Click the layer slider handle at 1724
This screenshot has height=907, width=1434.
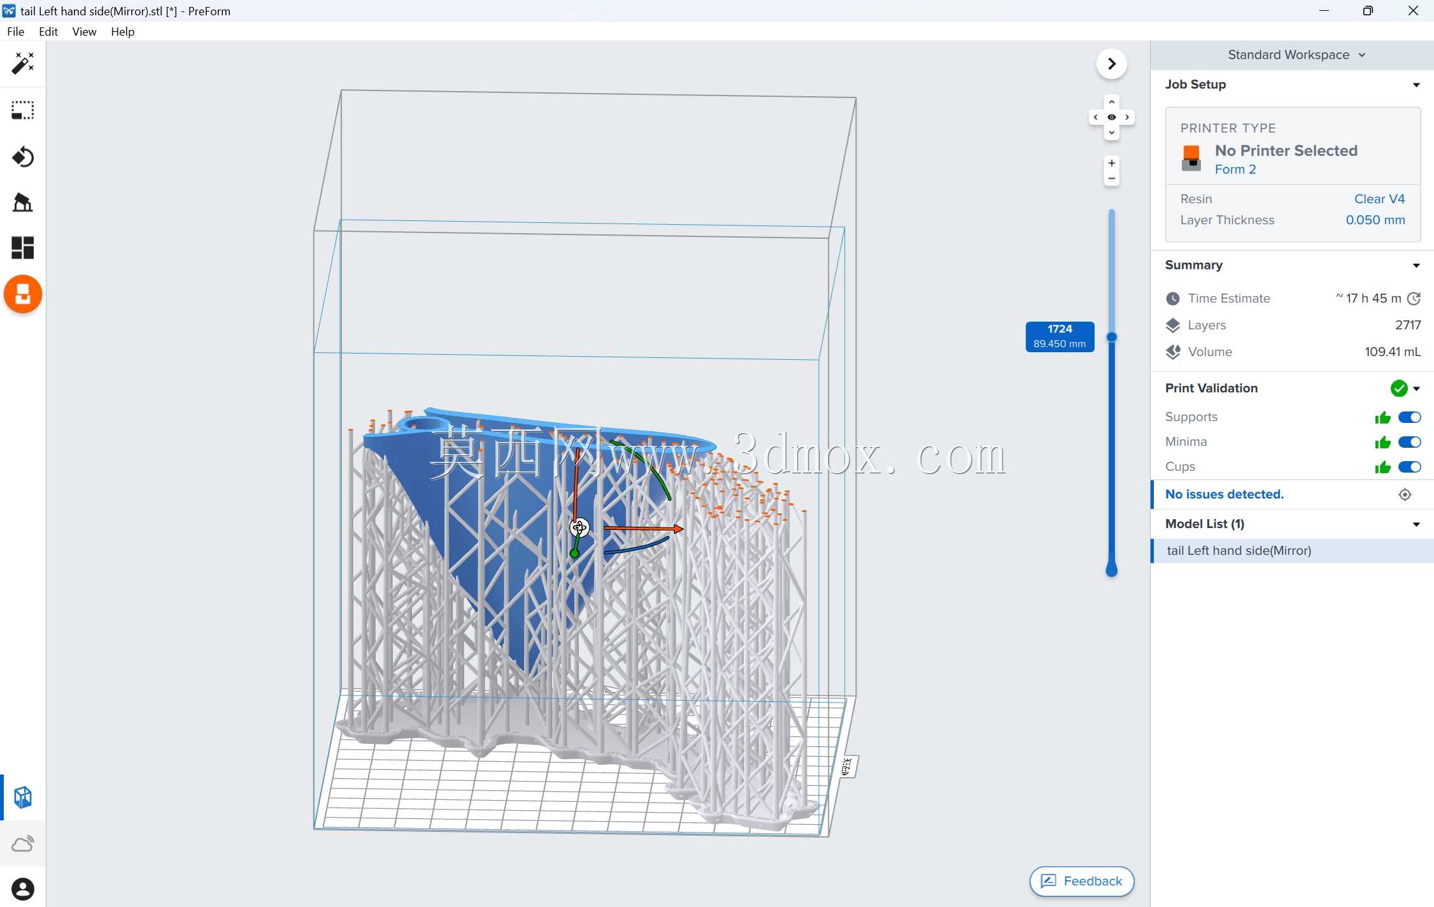(x=1111, y=337)
